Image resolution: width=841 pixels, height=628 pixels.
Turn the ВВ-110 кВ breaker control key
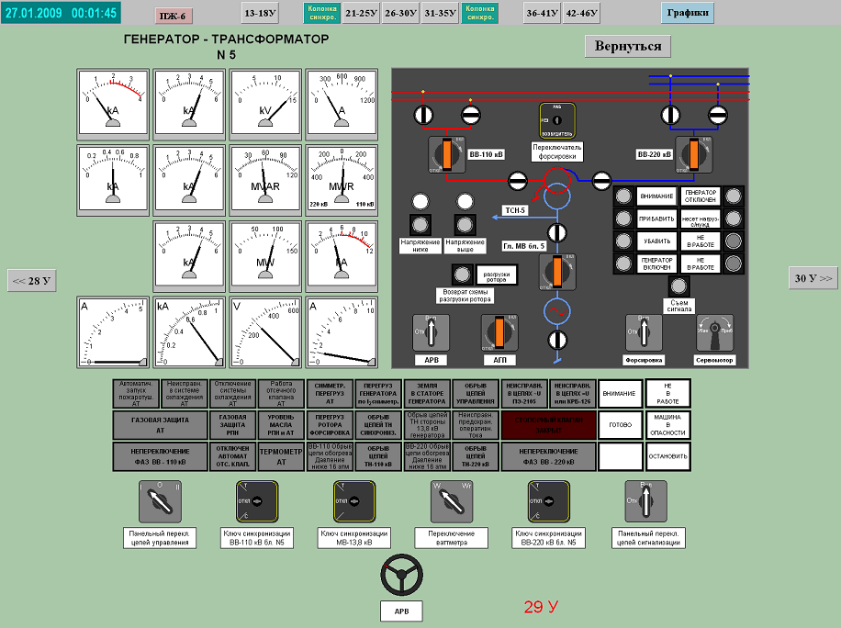[447, 155]
